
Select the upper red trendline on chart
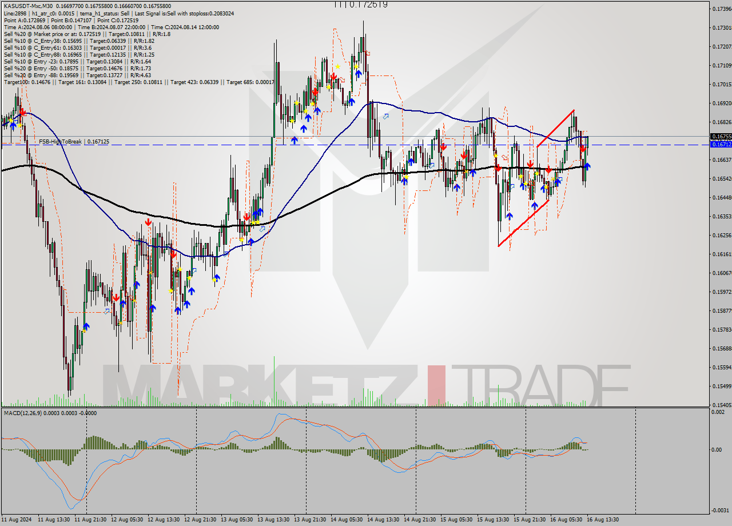555,129
